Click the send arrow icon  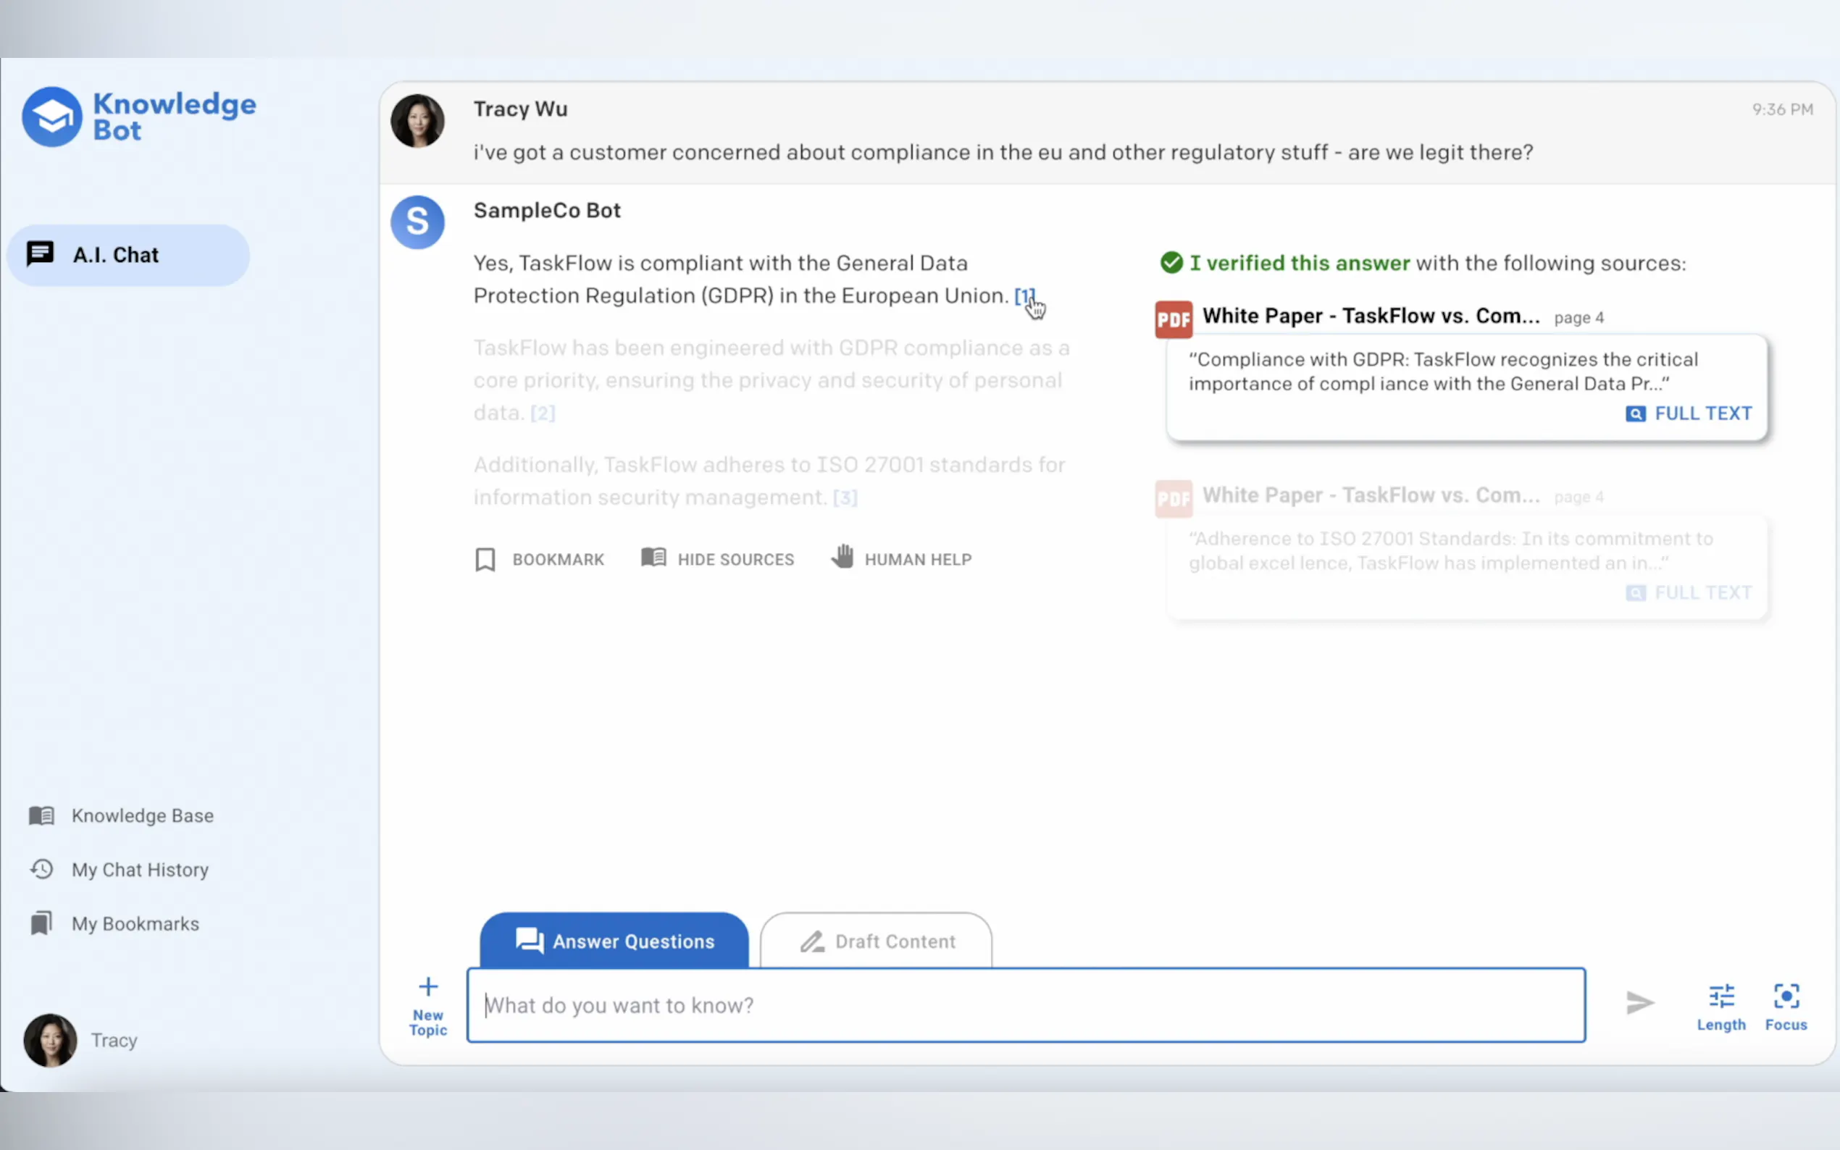point(1640,1002)
